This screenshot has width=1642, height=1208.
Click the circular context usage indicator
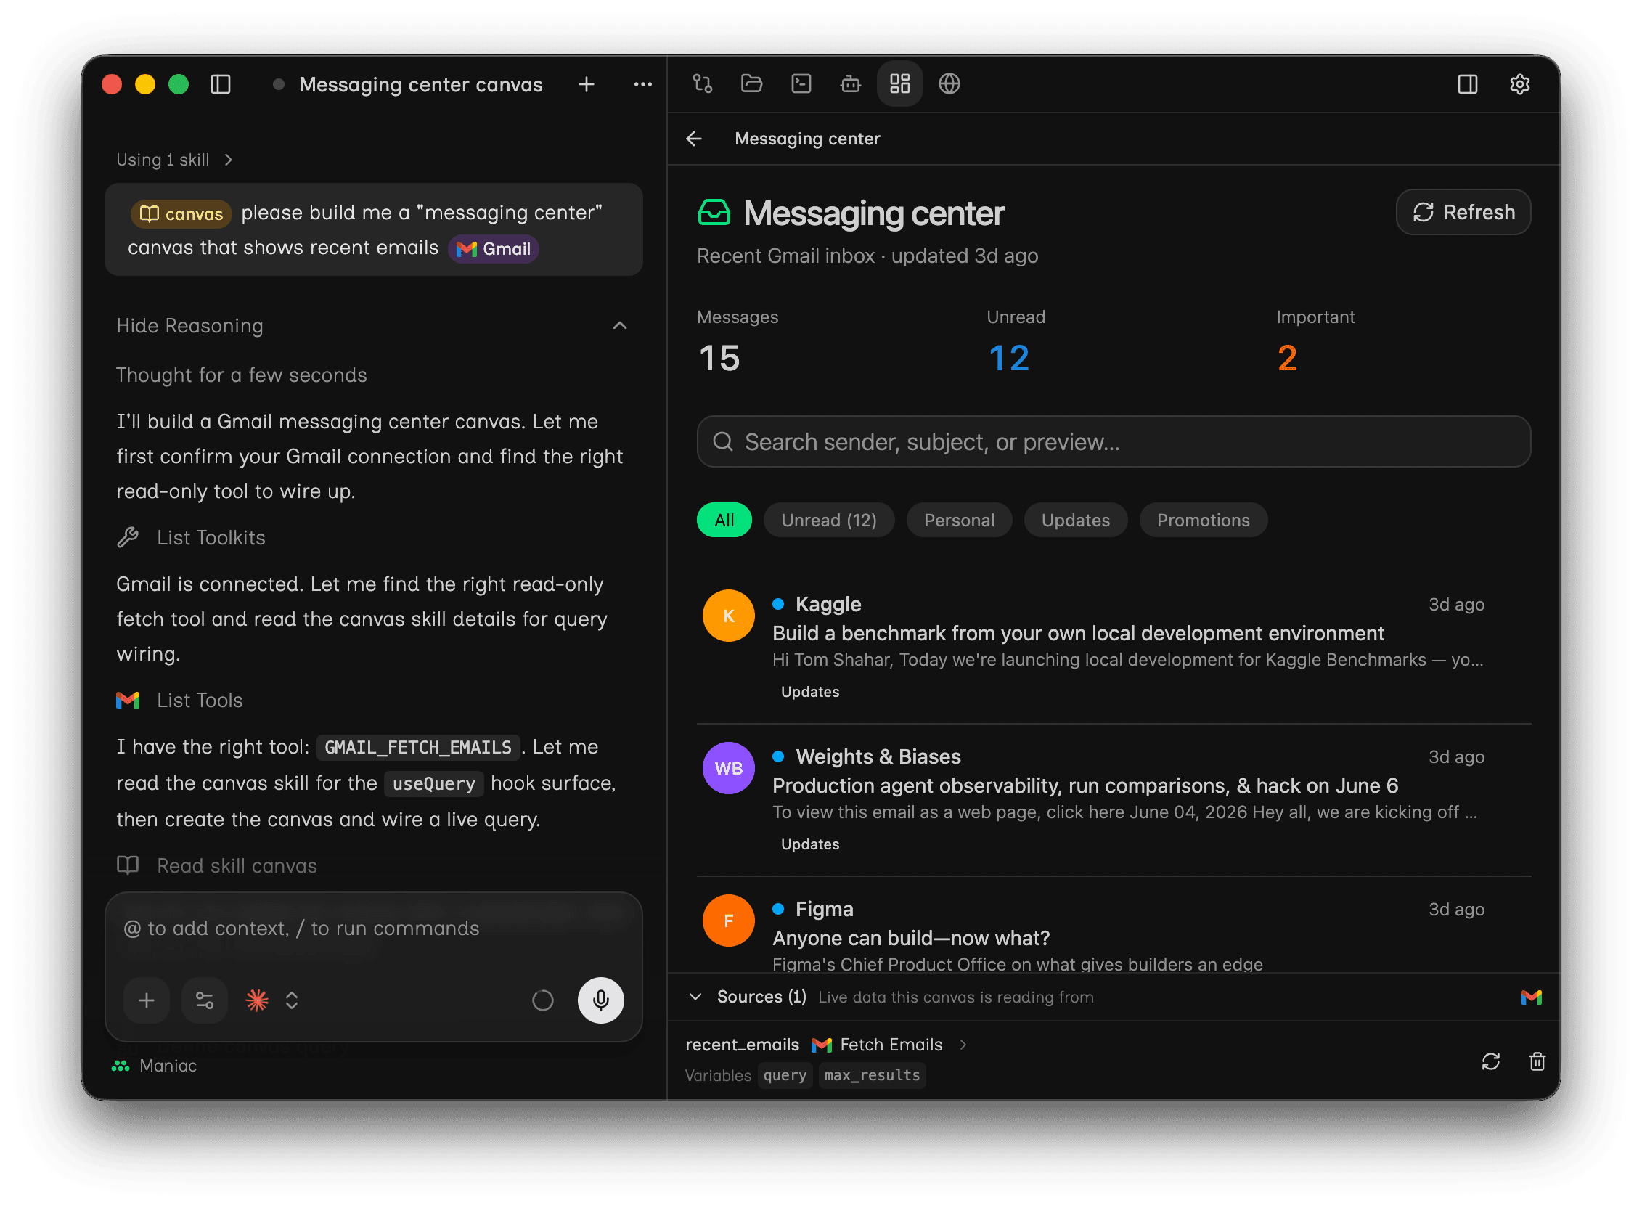point(542,1000)
